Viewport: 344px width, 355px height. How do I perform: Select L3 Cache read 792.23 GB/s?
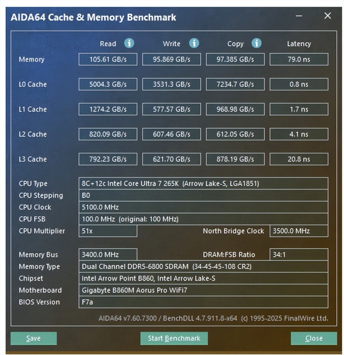(108, 159)
